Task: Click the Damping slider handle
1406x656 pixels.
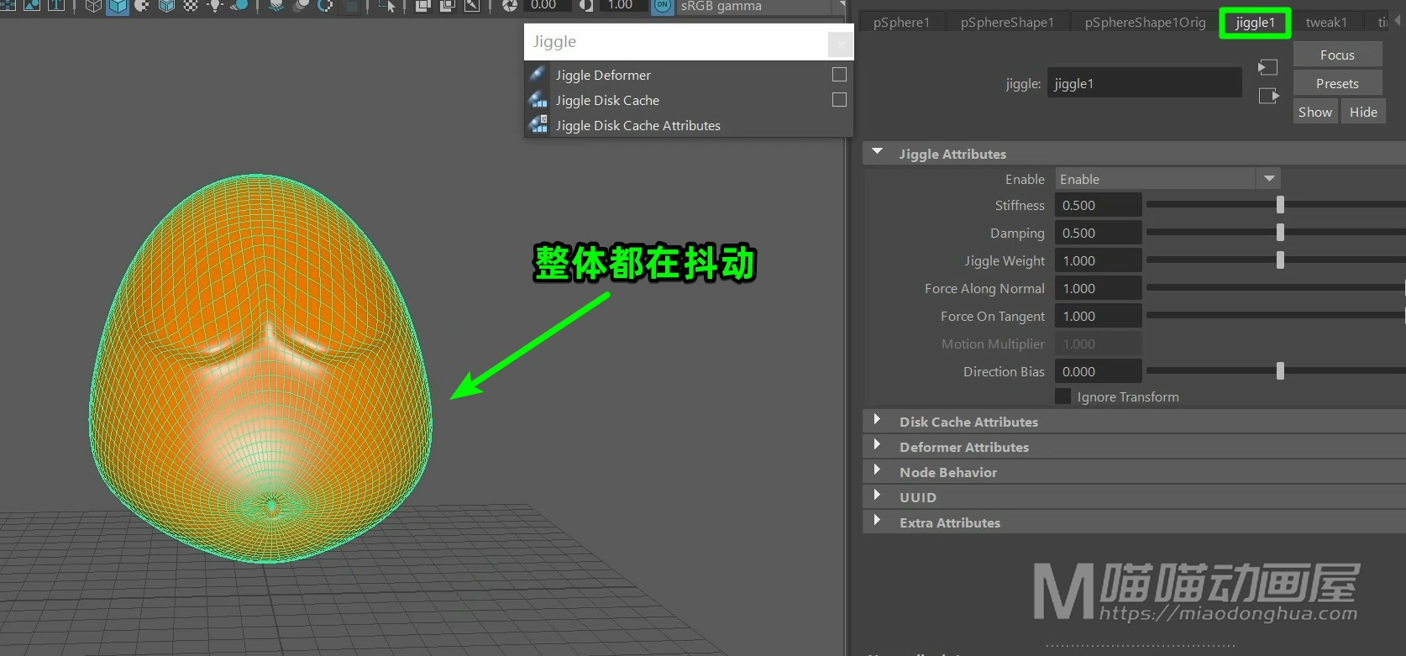Action: (1280, 232)
